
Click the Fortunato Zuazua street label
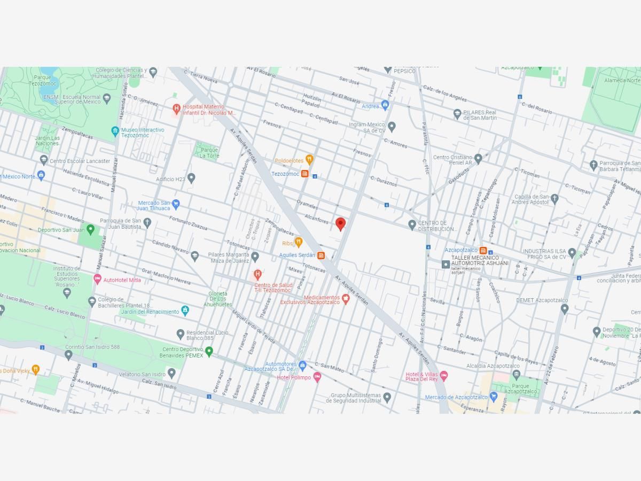pos(188,222)
